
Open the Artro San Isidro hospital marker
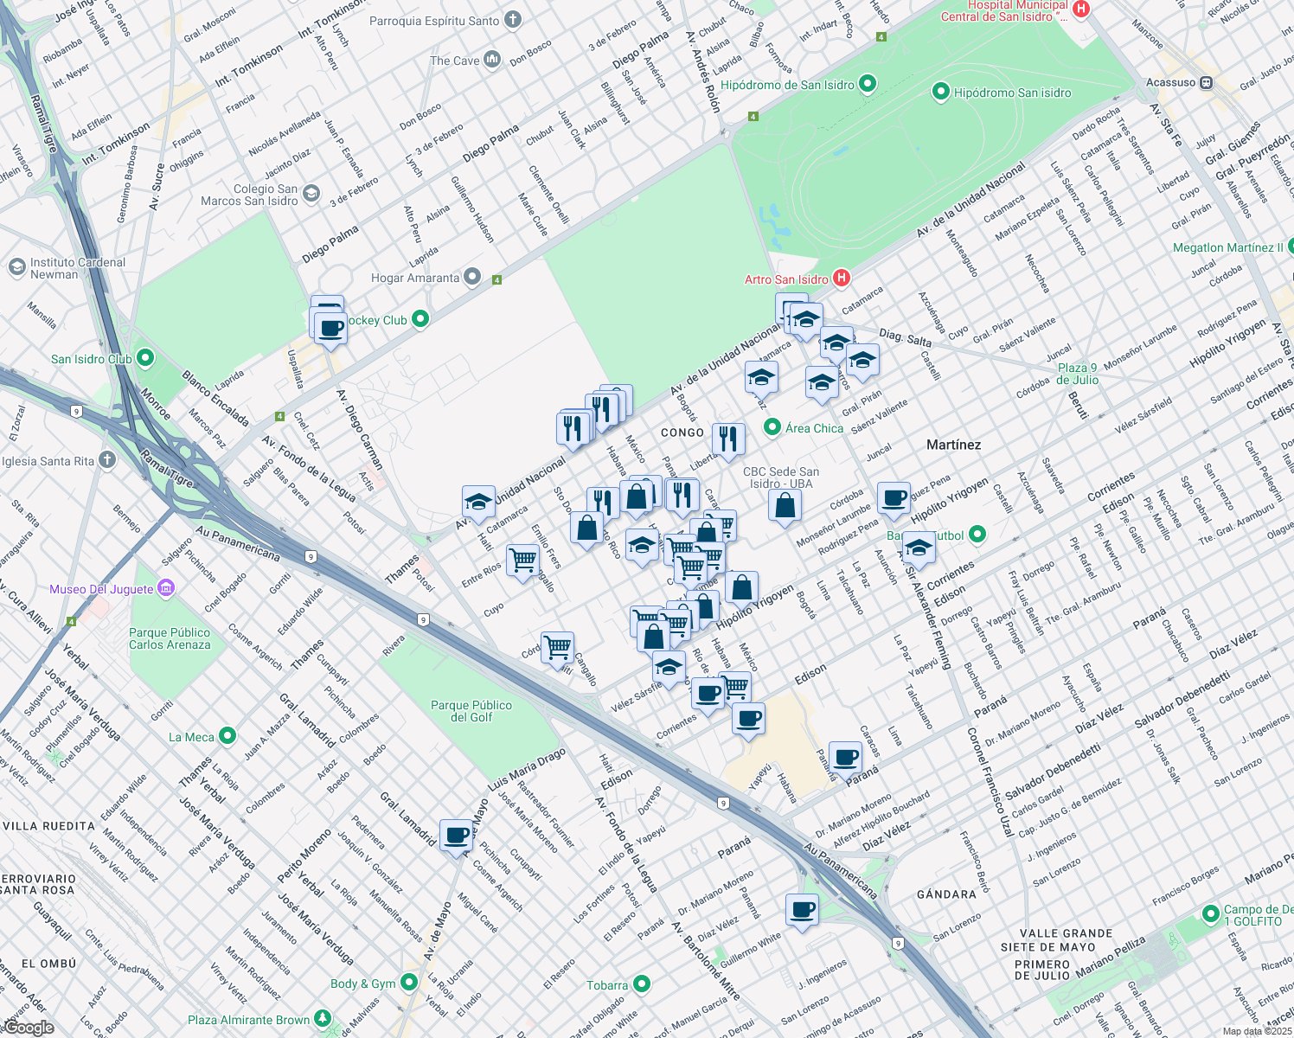coord(841,278)
